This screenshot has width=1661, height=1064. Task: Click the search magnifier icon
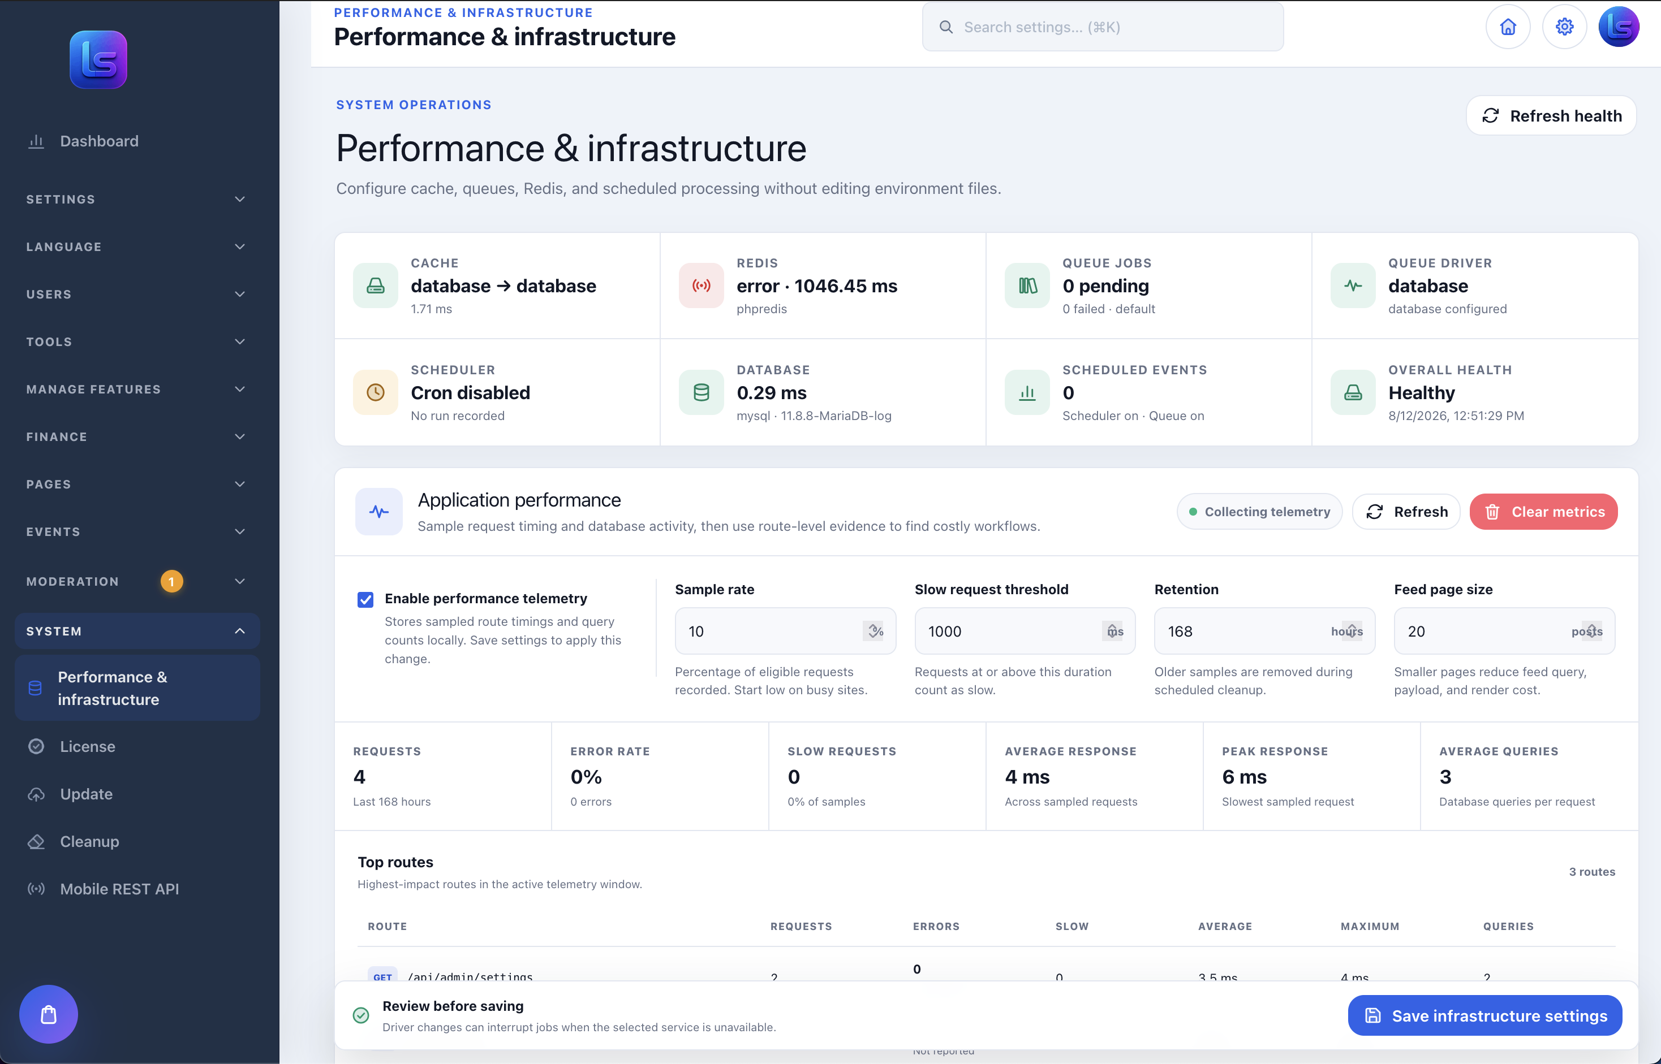[x=946, y=27]
